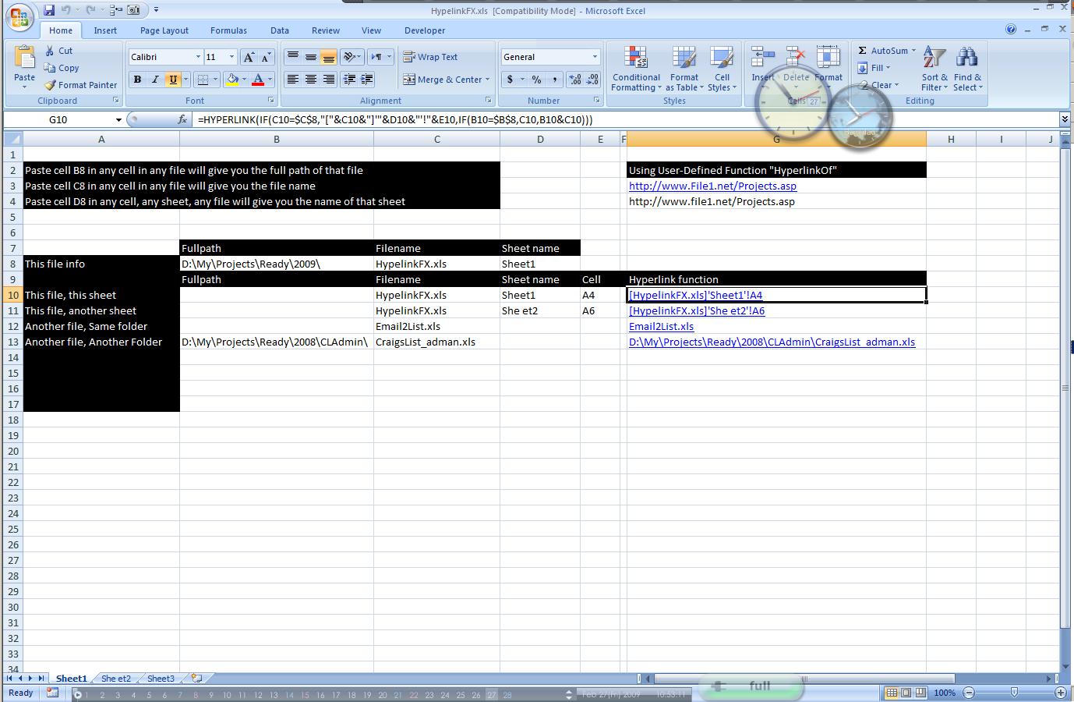This screenshot has height=702, width=1074.
Task: Save the workbook from Quick Access toolbar
Action: pos(49,10)
